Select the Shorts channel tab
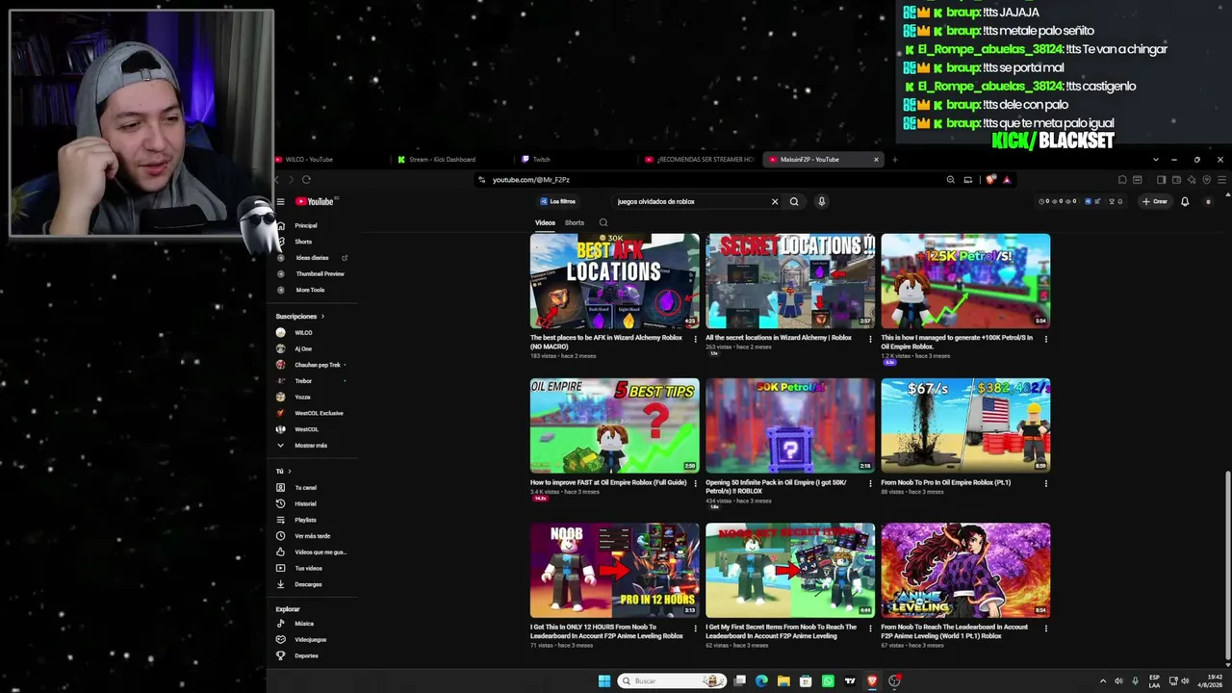The height and width of the screenshot is (693, 1232). click(x=575, y=223)
